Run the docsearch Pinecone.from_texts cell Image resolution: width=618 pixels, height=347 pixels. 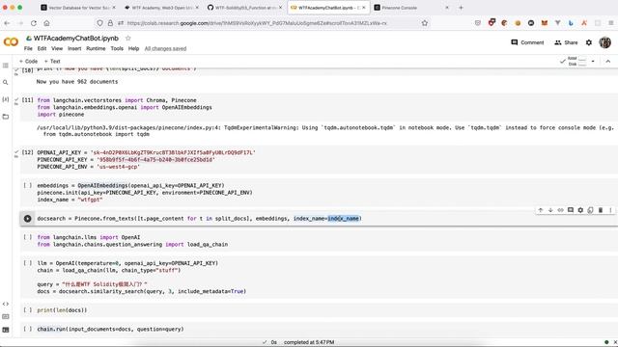tap(27, 219)
